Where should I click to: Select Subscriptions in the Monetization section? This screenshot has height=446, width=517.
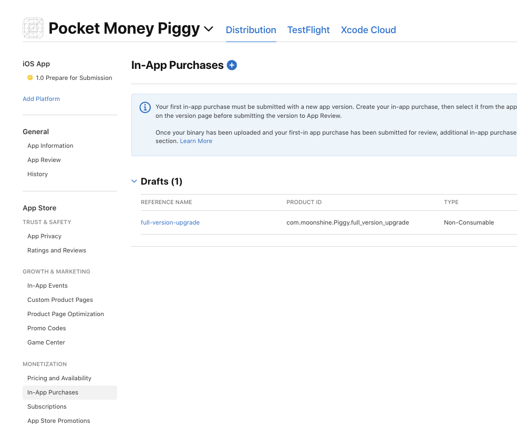(x=47, y=407)
